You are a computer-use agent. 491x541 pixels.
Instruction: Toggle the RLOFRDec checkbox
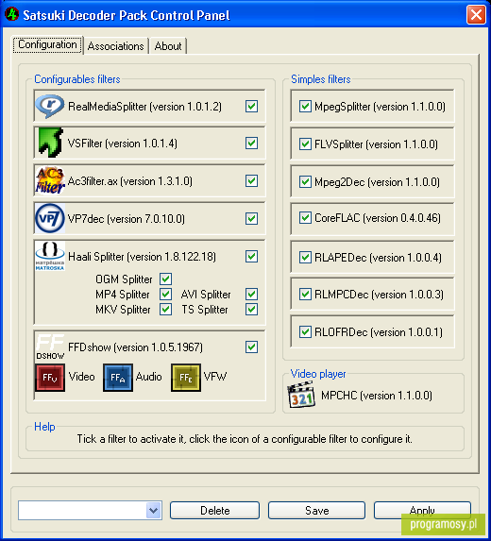pyautogui.click(x=305, y=332)
